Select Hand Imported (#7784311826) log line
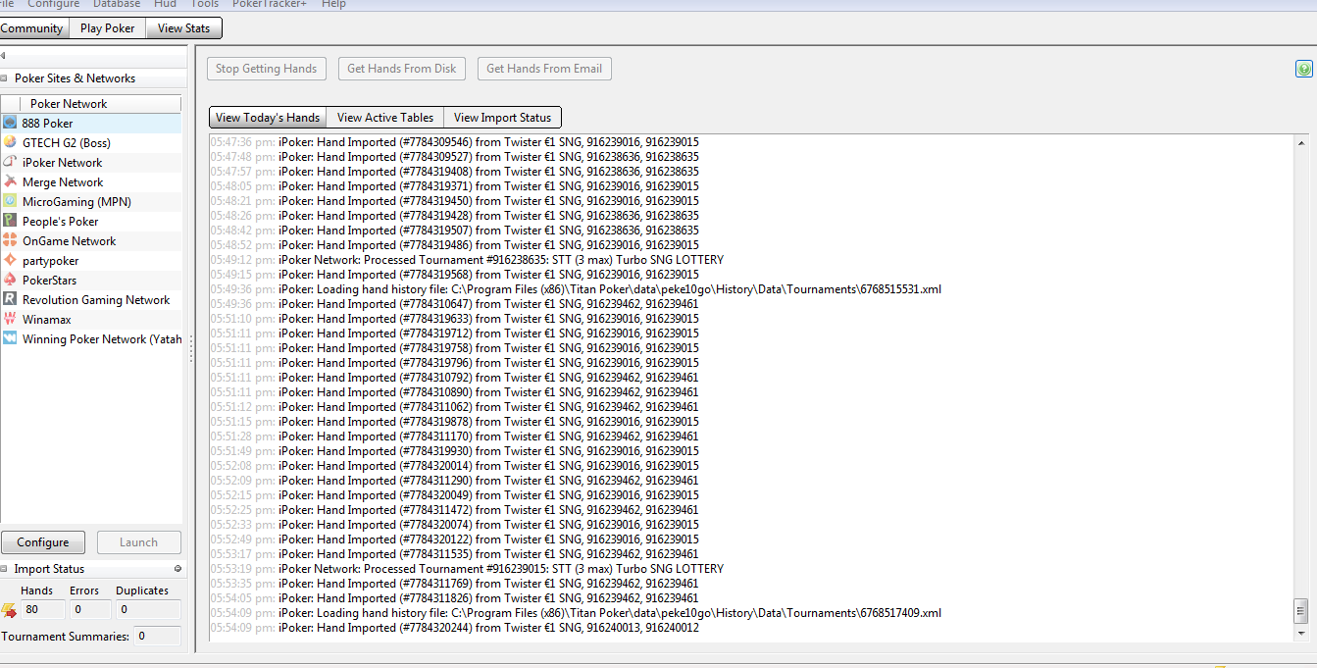This screenshot has height=668, width=1317. click(455, 598)
